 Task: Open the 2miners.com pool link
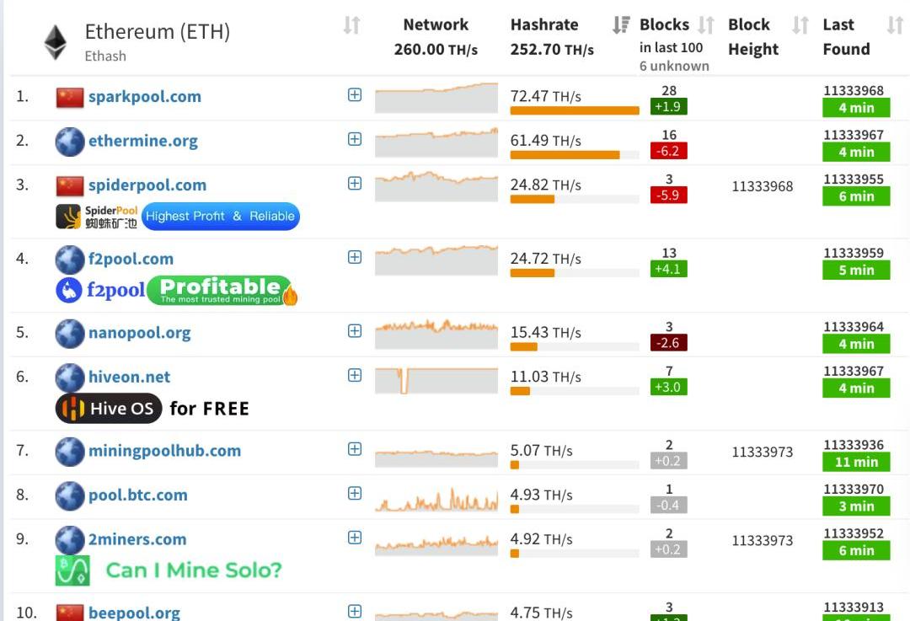coord(137,540)
